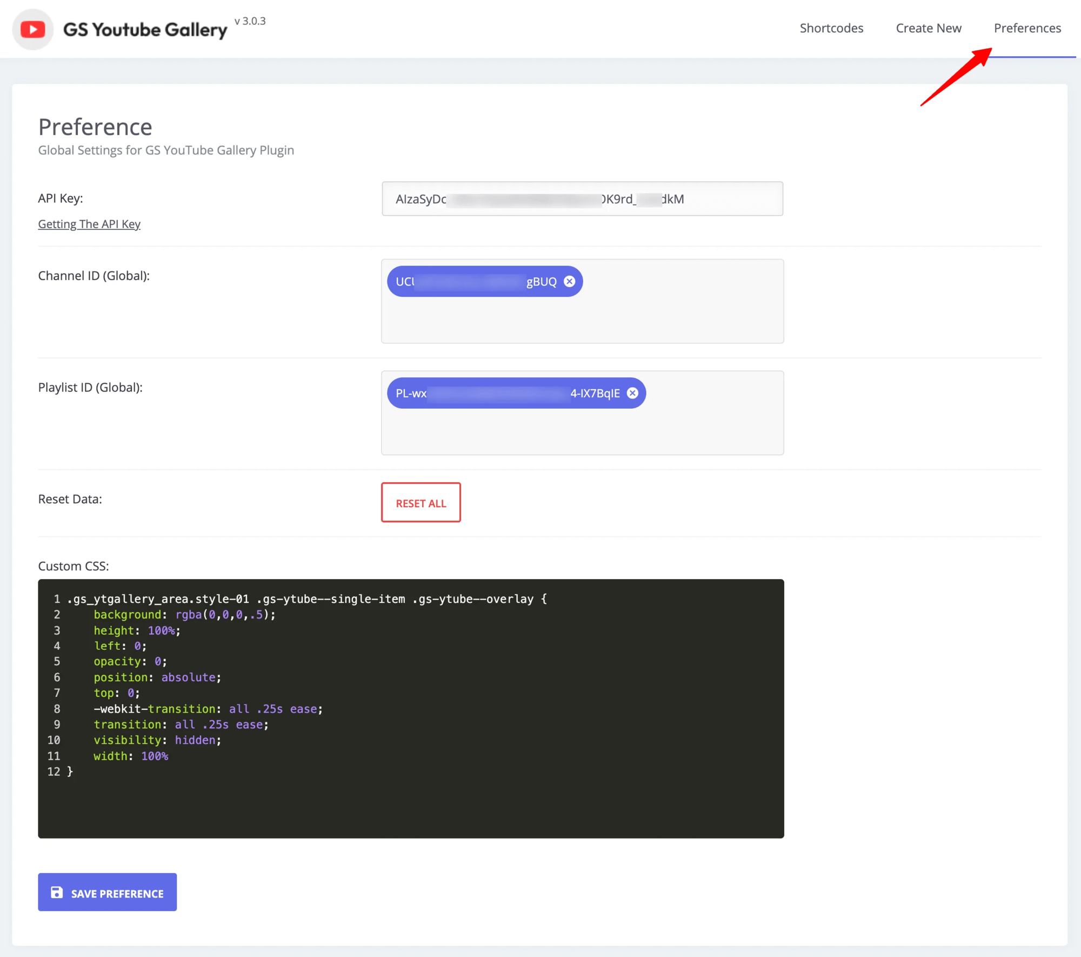Open the Getting The API Key link

click(x=89, y=224)
